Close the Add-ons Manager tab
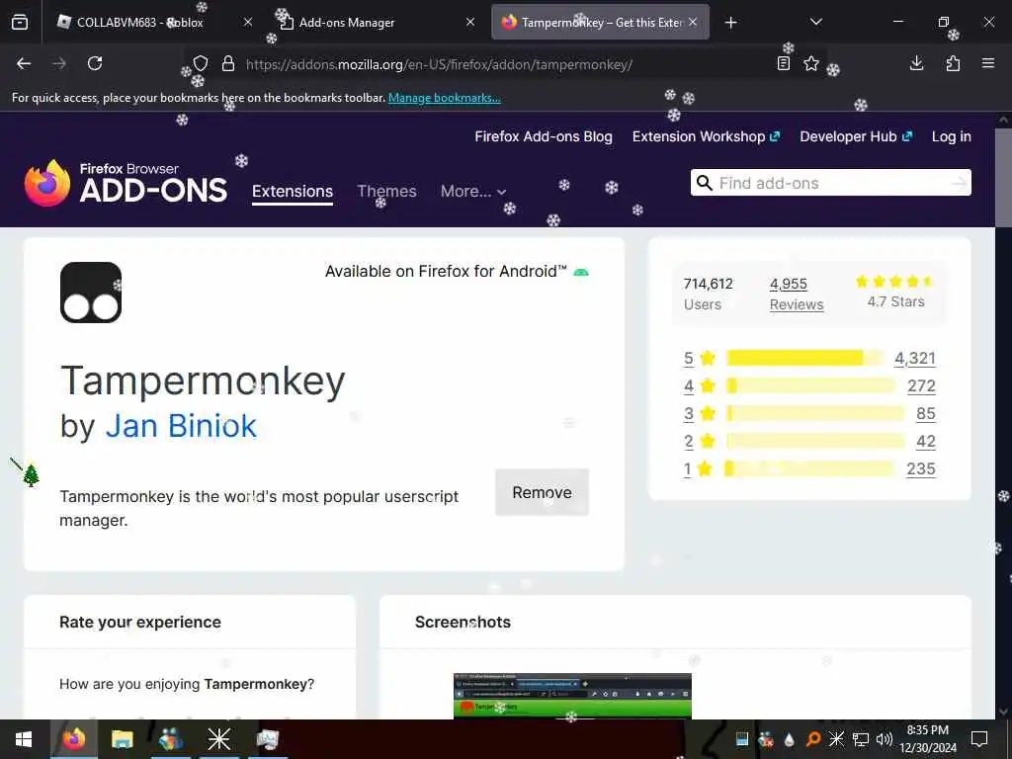The width and height of the screenshot is (1012, 759). coord(470,22)
